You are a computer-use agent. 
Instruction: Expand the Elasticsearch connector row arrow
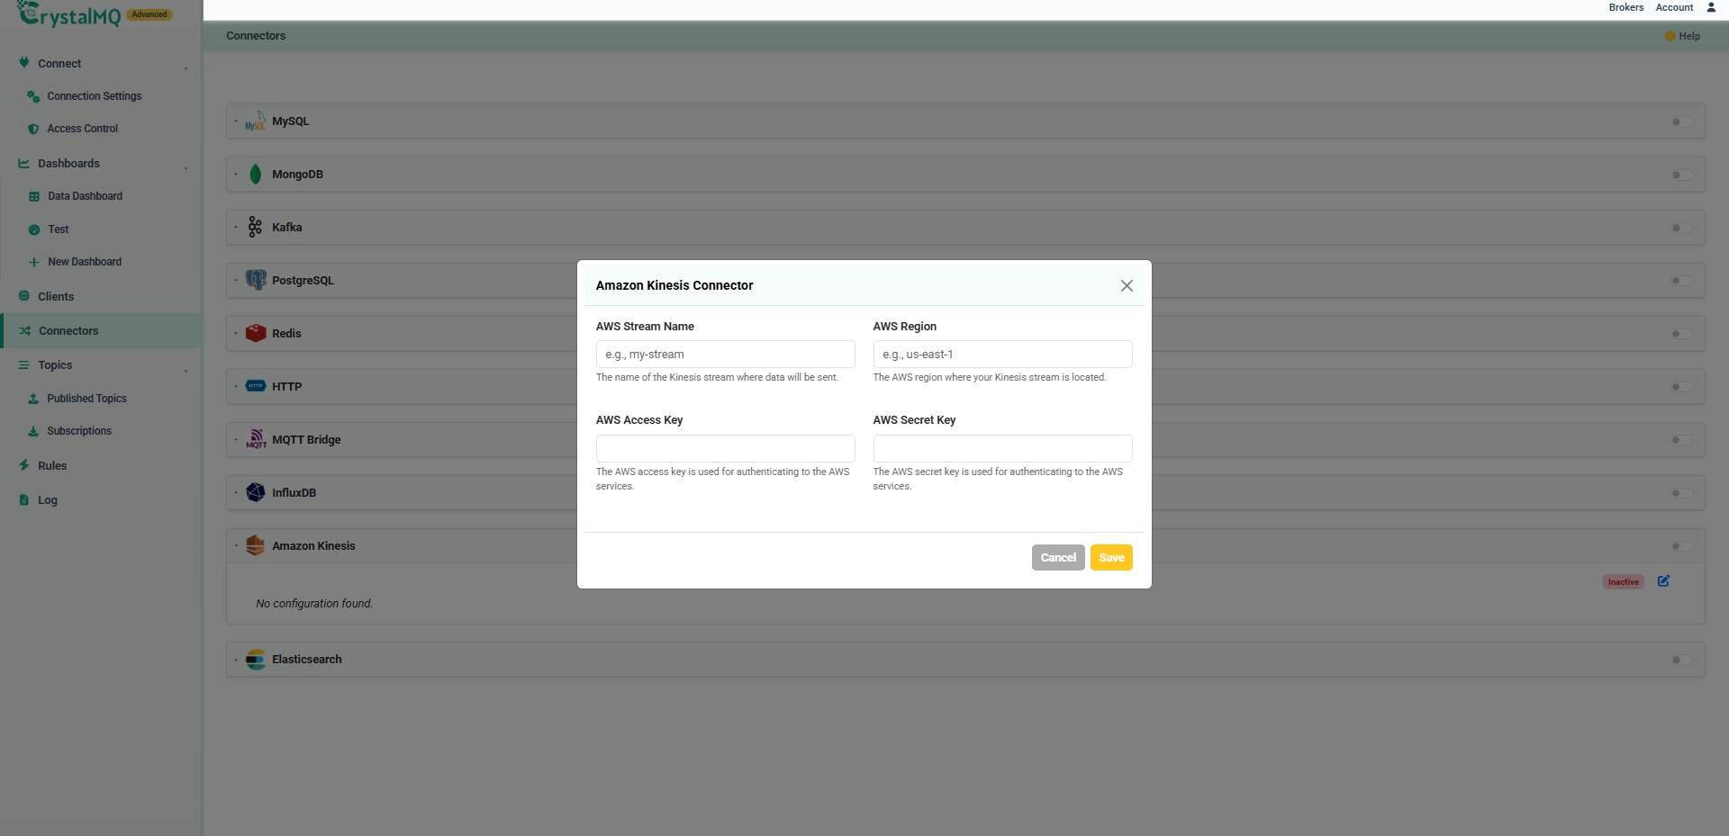tap(236, 659)
